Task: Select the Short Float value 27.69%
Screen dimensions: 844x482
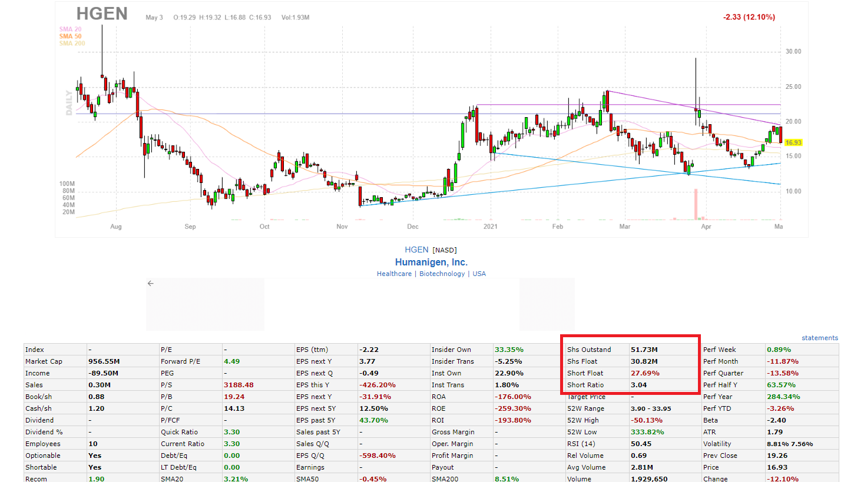Action: tap(645, 373)
